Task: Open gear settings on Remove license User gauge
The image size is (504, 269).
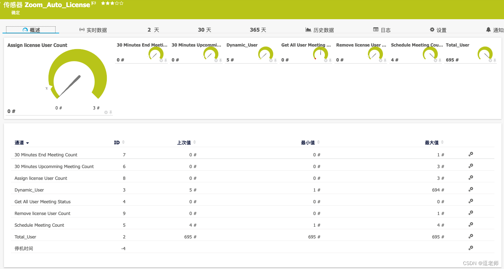Action: click(x=380, y=60)
